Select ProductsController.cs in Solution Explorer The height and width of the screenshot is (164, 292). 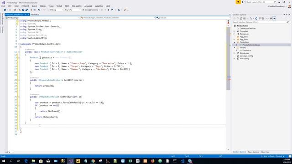(x=251, y=45)
